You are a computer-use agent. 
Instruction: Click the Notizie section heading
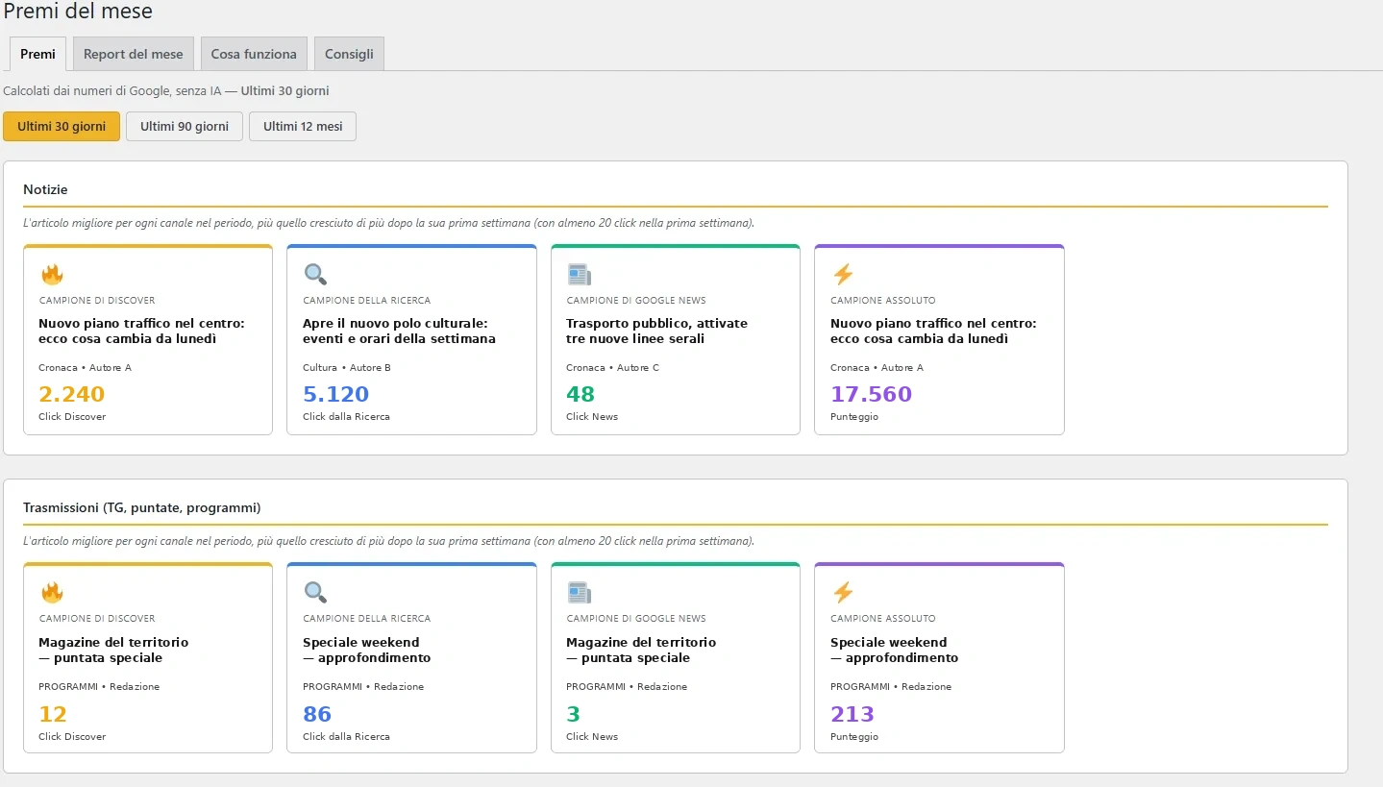pos(45,189)
